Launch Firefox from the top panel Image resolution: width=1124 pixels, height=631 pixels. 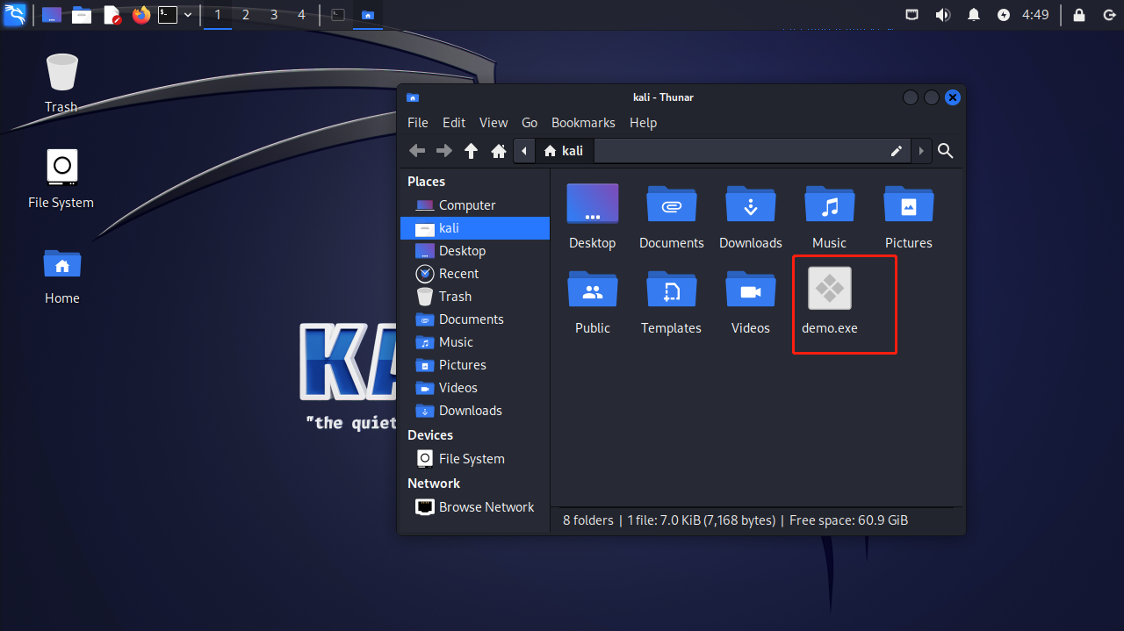click(141, 15)
